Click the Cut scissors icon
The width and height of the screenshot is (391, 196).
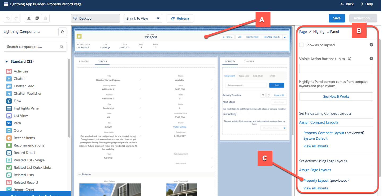(29, 18)
